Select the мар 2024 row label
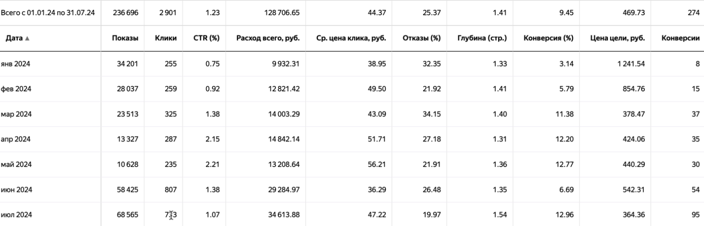The image size is (704, 226). click(16, 114)
